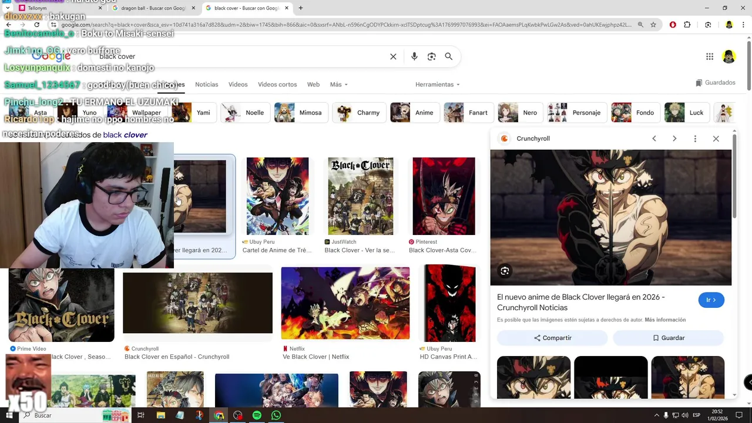Show next image in the preview panel
Screen dimensions: 752x423
point(674,139)
